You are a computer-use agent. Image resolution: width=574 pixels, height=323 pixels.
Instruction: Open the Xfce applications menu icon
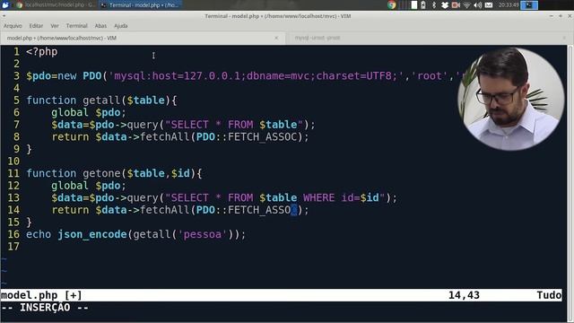[5, 4]
